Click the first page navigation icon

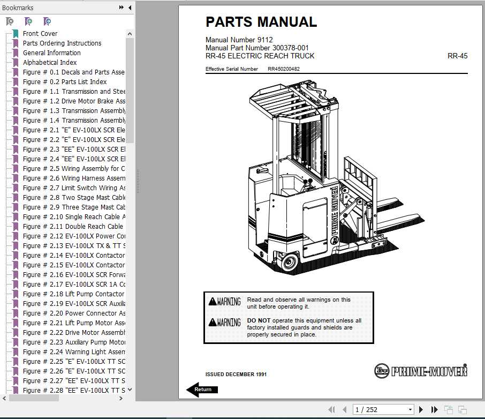[332, 409]
